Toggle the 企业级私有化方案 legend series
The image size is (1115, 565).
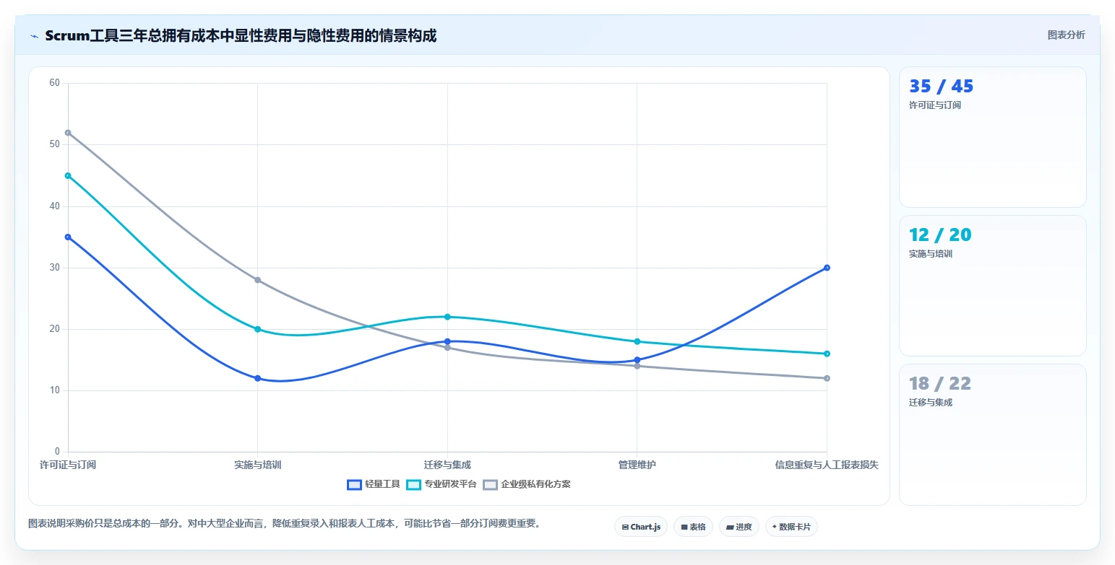coord(527,484)
